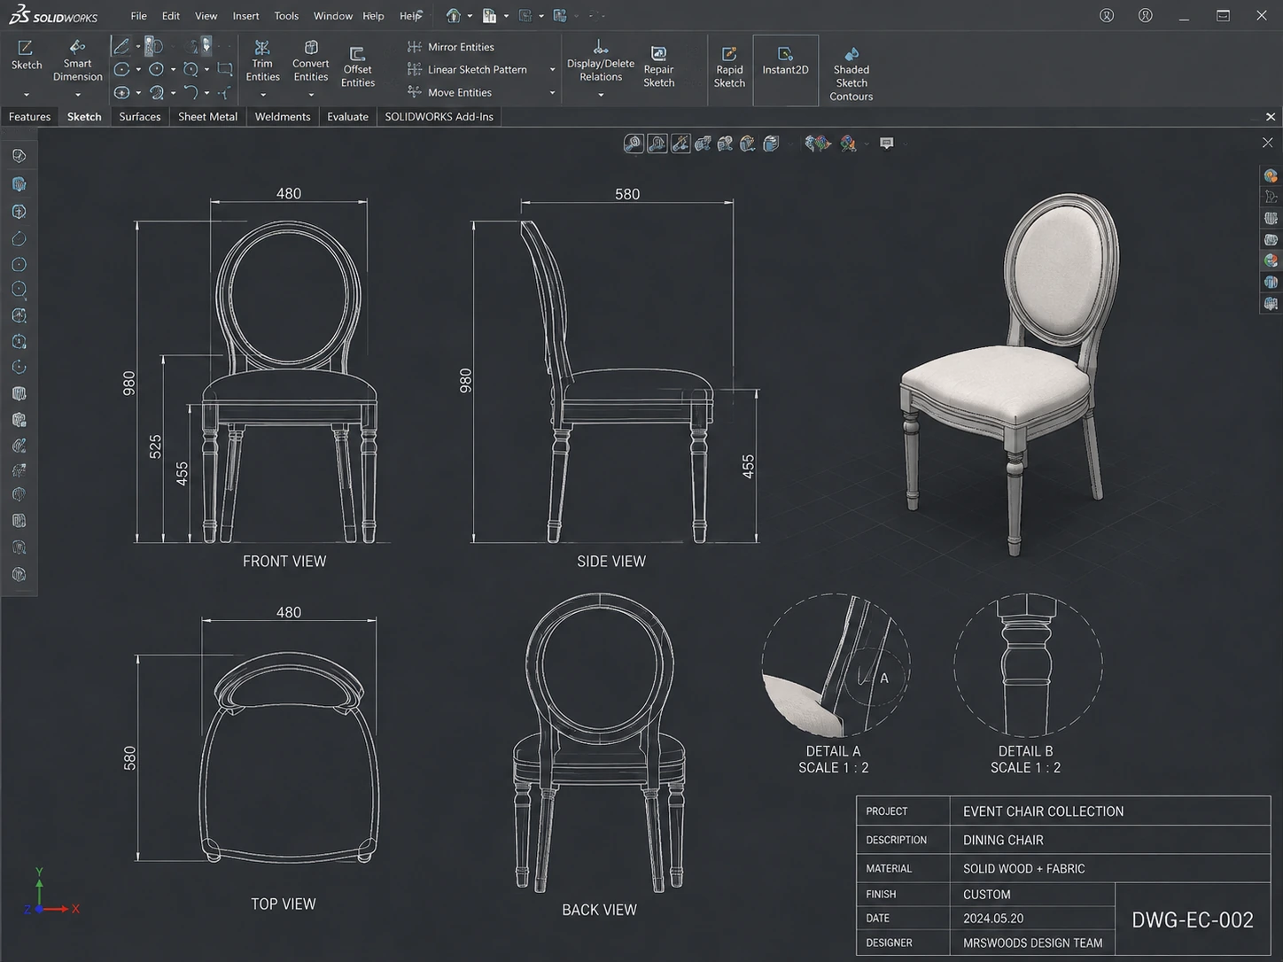Click the first user account icon in title bar
Image resolution: width=1283 pixels, height=962 pixels.
pyautogui.click(x=1107, y=16)
